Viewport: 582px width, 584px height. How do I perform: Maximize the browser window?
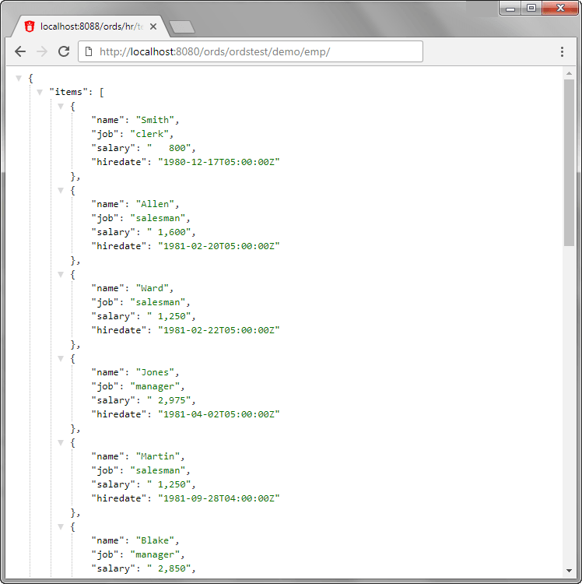click(531, 9)
